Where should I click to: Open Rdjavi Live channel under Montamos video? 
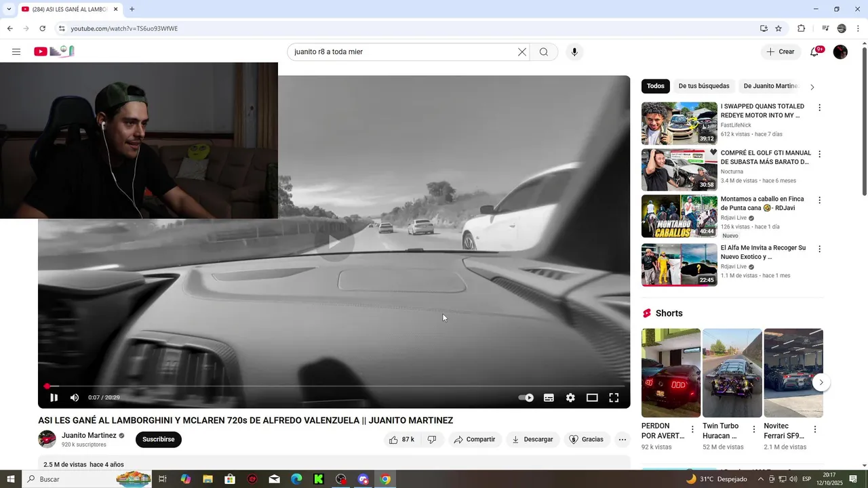click(x=734, y=218)
